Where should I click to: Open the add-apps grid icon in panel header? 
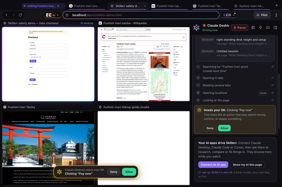click(x=253, y=28)
